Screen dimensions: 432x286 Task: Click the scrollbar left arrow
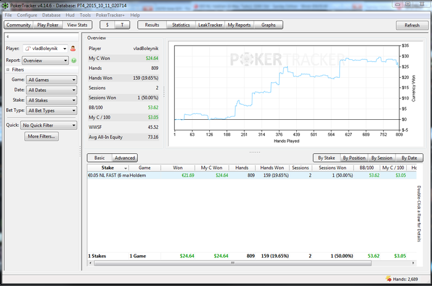coord(90,263)
